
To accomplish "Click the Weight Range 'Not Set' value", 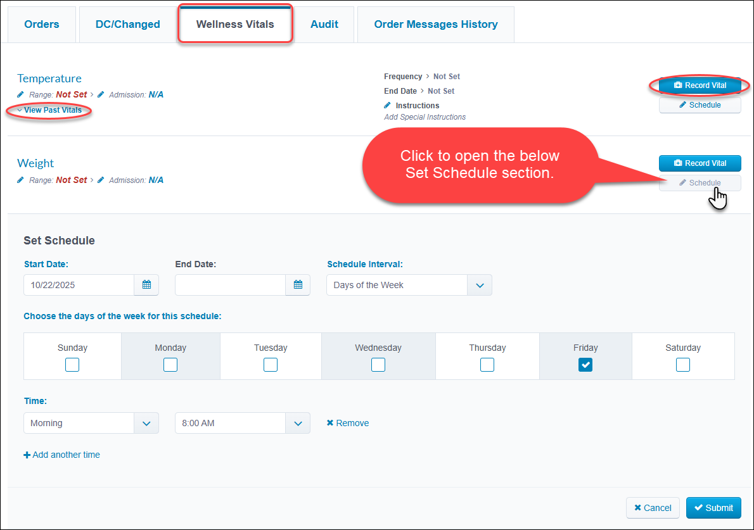I will 72,180.
